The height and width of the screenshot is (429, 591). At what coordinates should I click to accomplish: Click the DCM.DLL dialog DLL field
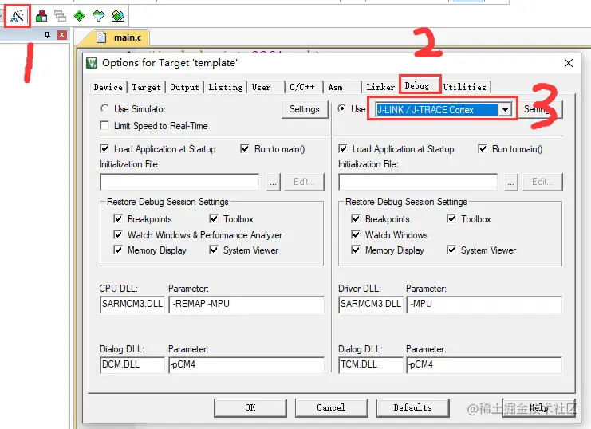click(132, 365)
